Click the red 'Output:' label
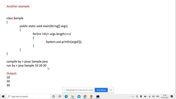Screen dimensions: 176x99 click(x=12, y=73)
